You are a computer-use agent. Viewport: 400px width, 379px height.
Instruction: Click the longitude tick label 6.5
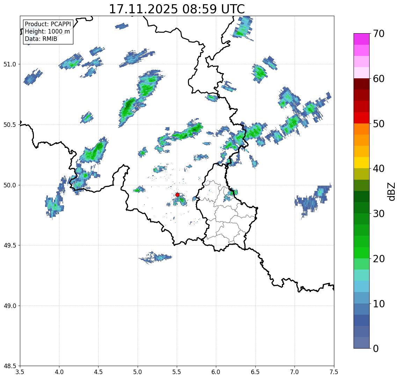click(256, 372)
